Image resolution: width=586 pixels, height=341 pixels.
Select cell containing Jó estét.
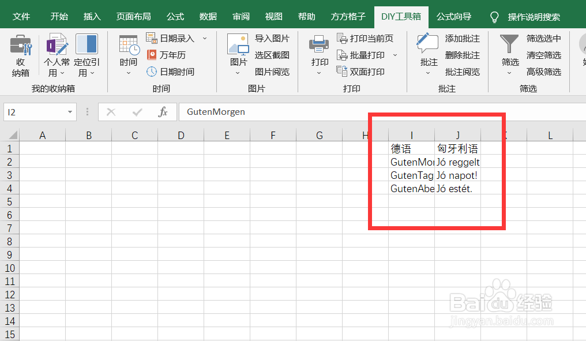pyautogui.click(x=458, y=189)
